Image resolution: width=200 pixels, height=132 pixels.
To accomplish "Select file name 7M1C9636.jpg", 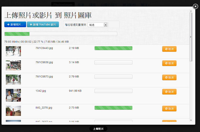I will [x=44, y=62].
